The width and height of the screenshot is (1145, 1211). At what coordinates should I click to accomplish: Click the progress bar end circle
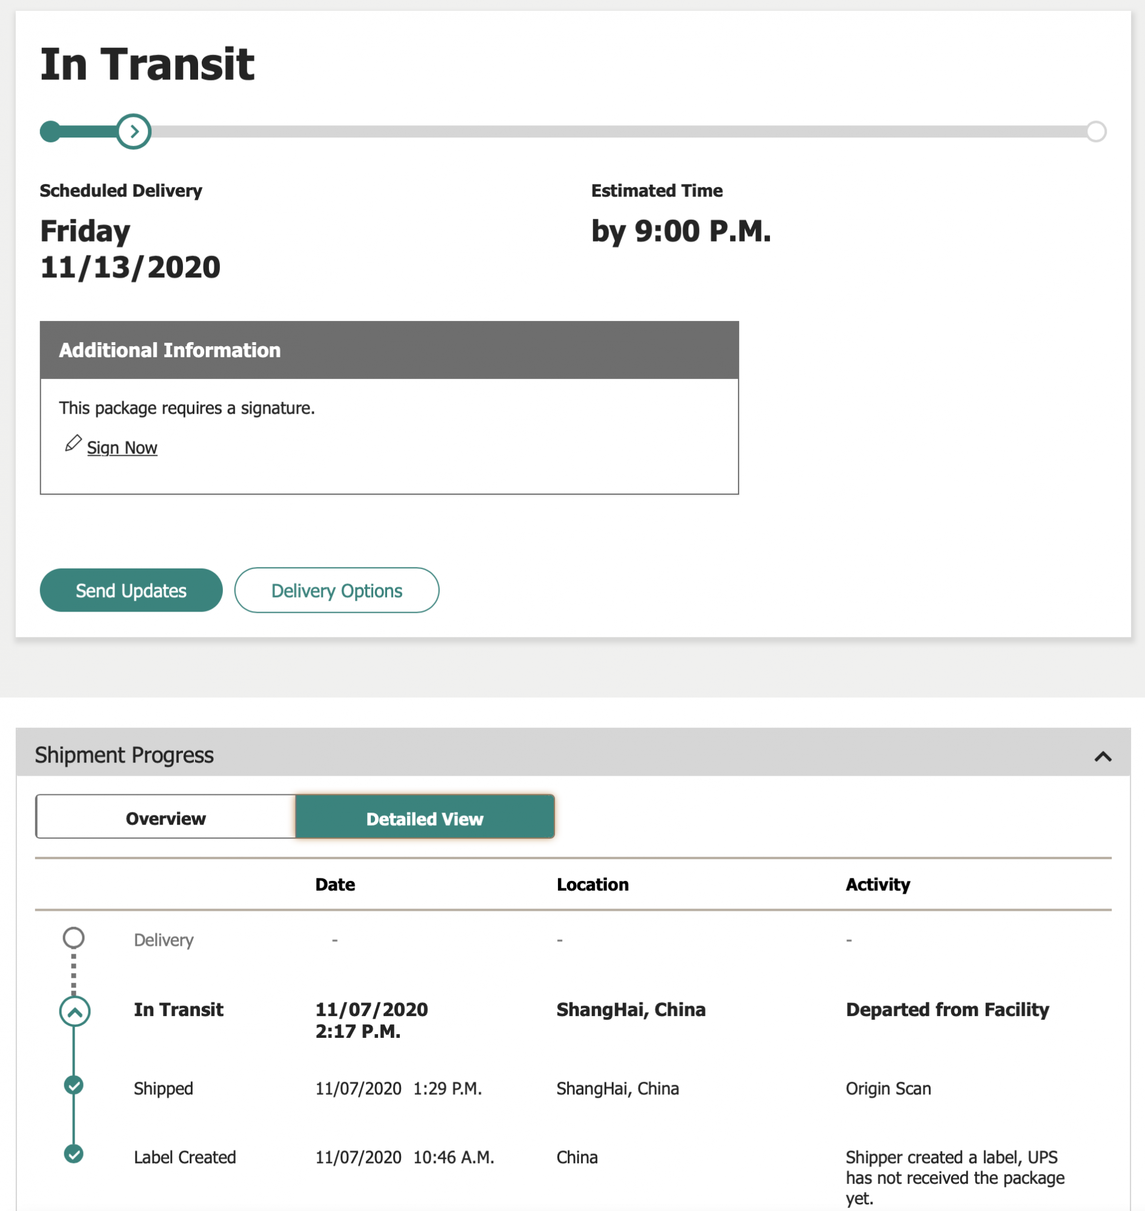coord(1096,131)
